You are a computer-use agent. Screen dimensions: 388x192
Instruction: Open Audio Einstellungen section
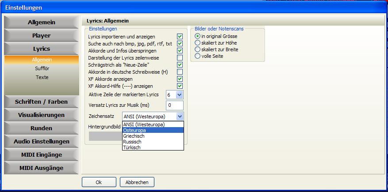[42, 142]
